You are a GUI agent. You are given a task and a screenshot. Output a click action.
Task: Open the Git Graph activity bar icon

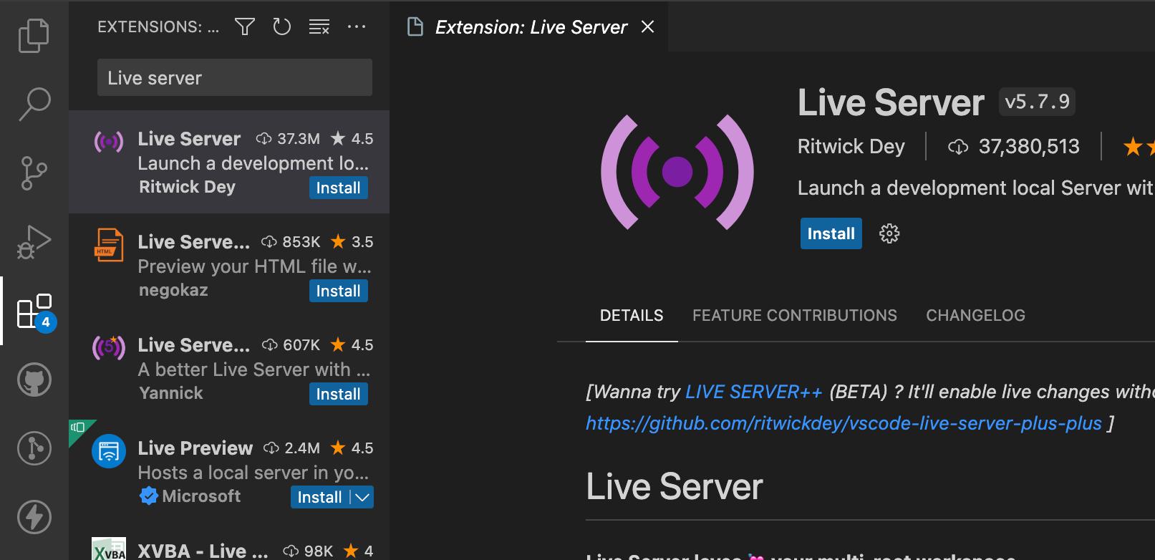pos(34,448)
